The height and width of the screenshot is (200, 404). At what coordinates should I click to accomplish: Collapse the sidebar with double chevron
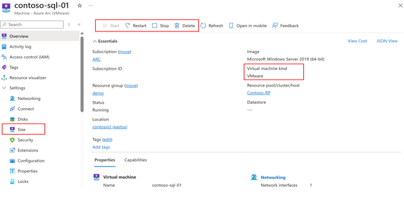point(79,25)
